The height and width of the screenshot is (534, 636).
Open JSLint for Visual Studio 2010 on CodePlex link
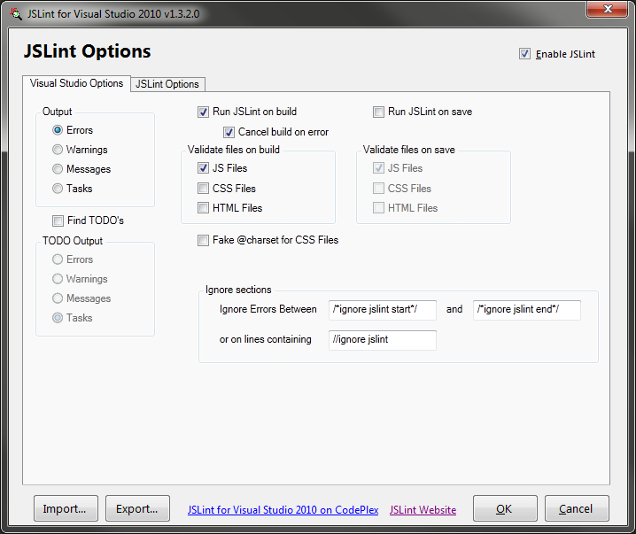tap(283, 510)
